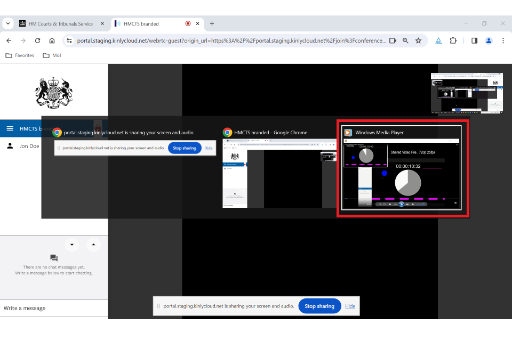512x341 pixels.
Task: Open a new browser tab
Action: pos(212,24)
